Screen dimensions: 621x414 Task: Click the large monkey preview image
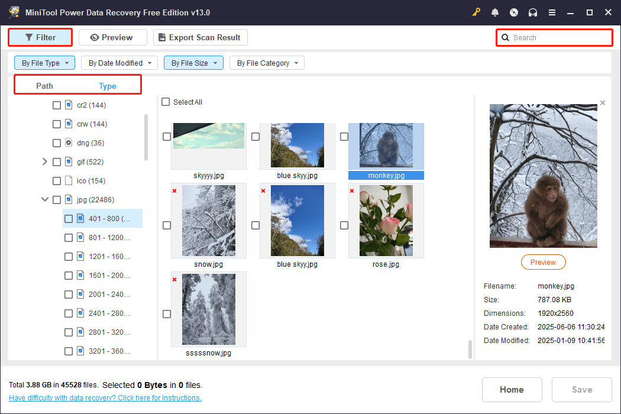[543, 176]
